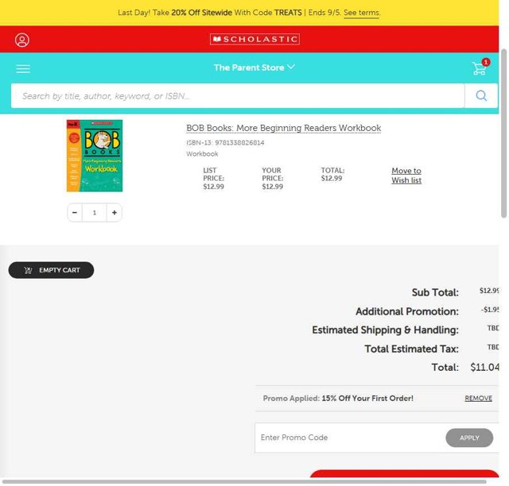Screen dimensions: 509x486
Task: Click the Scholastic logo
Action: (x=254, y=39)
